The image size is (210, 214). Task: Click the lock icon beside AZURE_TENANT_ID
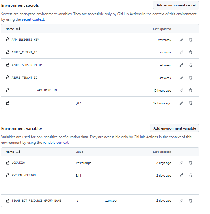click(8, 78)
